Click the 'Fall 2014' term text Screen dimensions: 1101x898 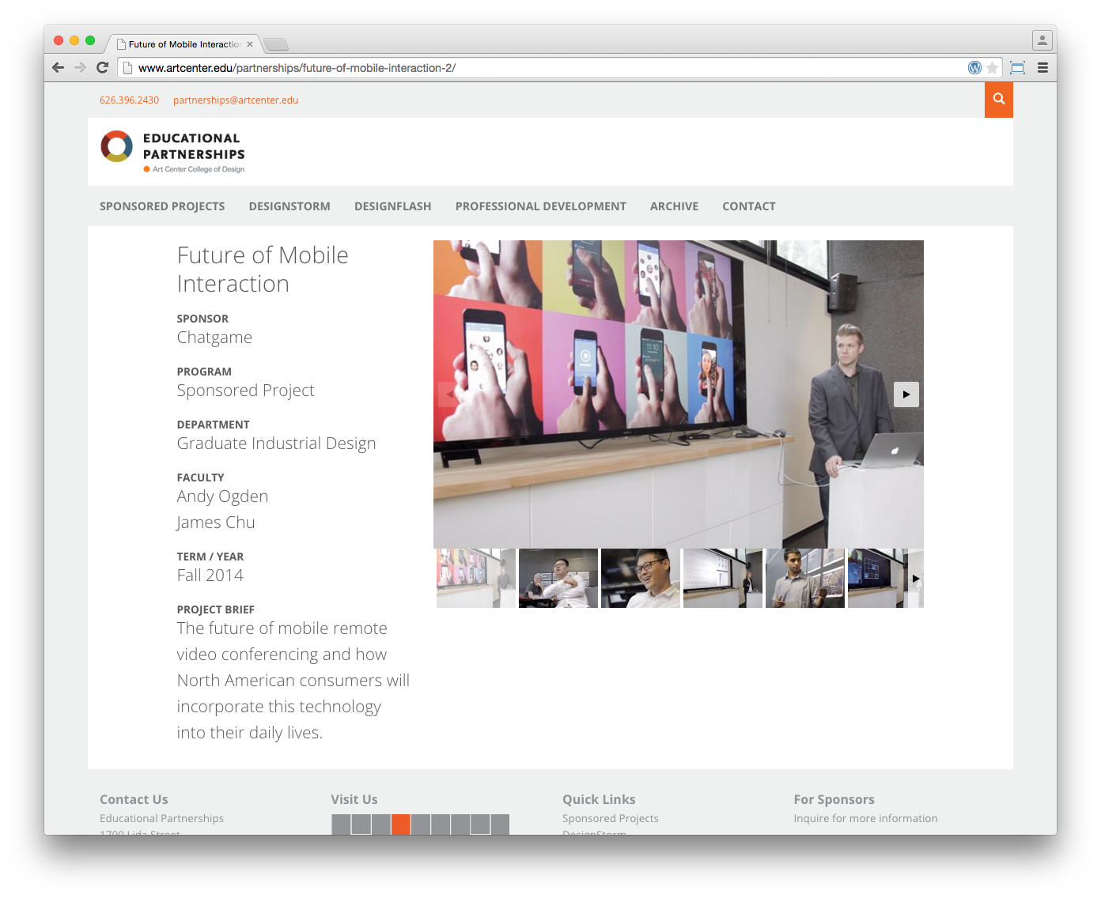tap(210, 575)
